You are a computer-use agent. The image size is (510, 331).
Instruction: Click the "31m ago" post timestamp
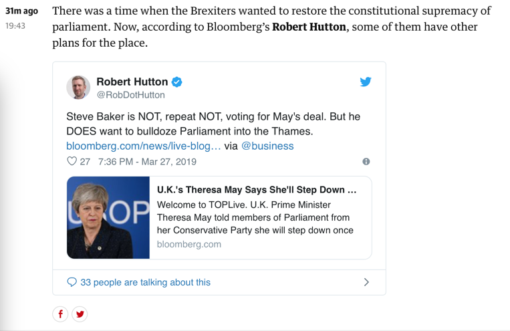(21, 11)
